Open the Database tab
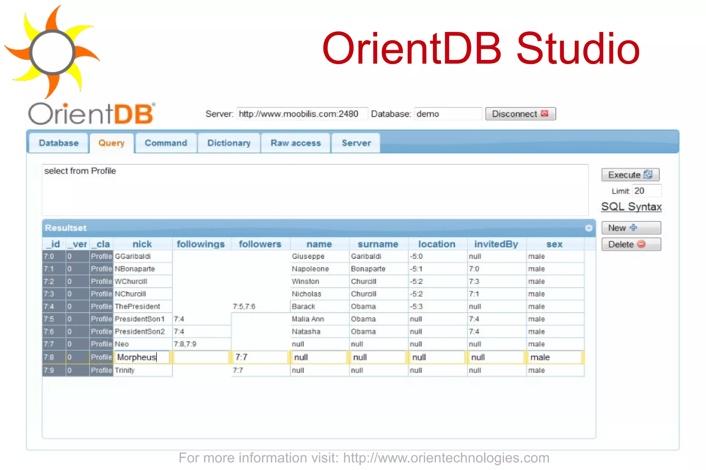706x470 pixels. click(x=59, y=143)
